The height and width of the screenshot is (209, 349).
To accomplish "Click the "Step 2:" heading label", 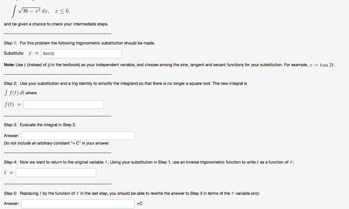I will click(x=11, y=83).
